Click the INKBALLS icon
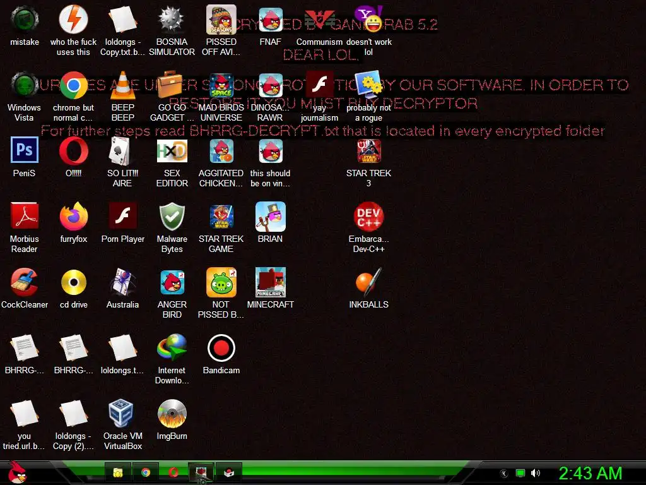 pyautogui.click(x=368, y=282)
